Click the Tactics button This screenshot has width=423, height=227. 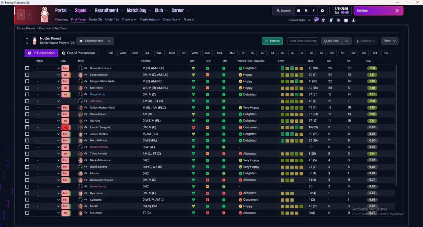click(272, 41)
